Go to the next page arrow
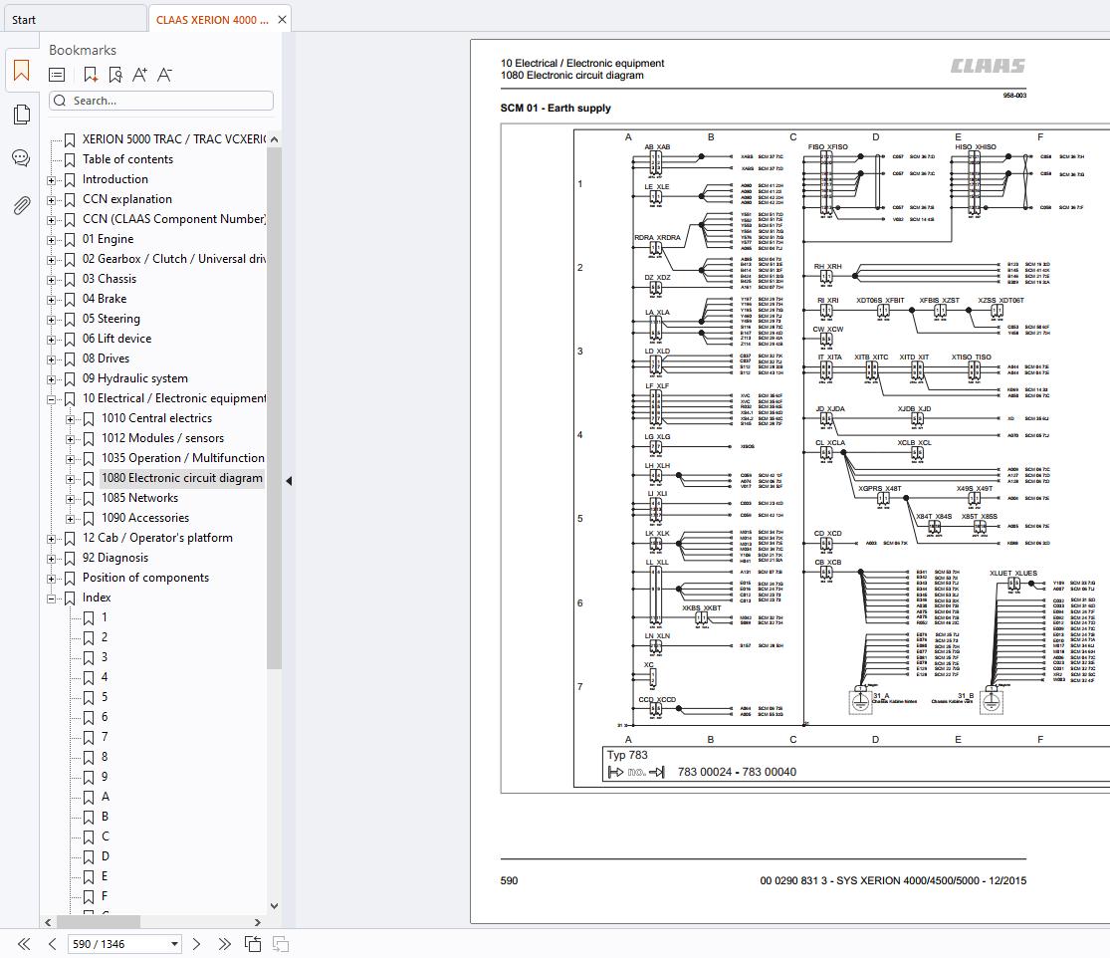Screen dimensions: 1110x958 (x=196, y=943)
